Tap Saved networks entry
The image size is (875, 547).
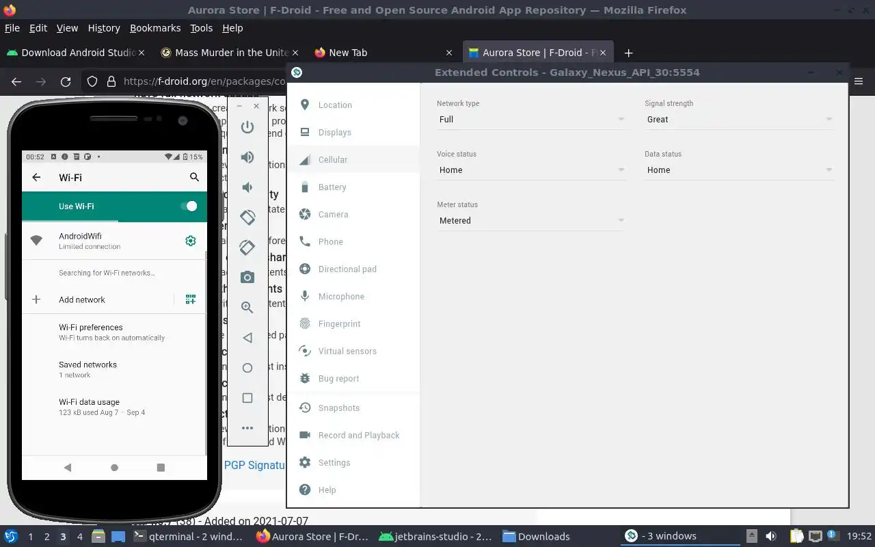coord(114,369)
